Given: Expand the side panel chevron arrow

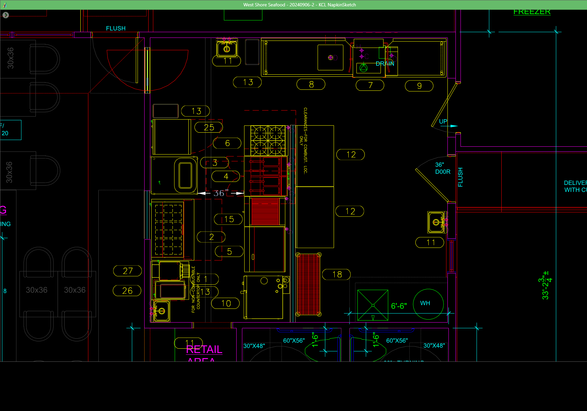Looking at the screenshot, I should 6,15.
